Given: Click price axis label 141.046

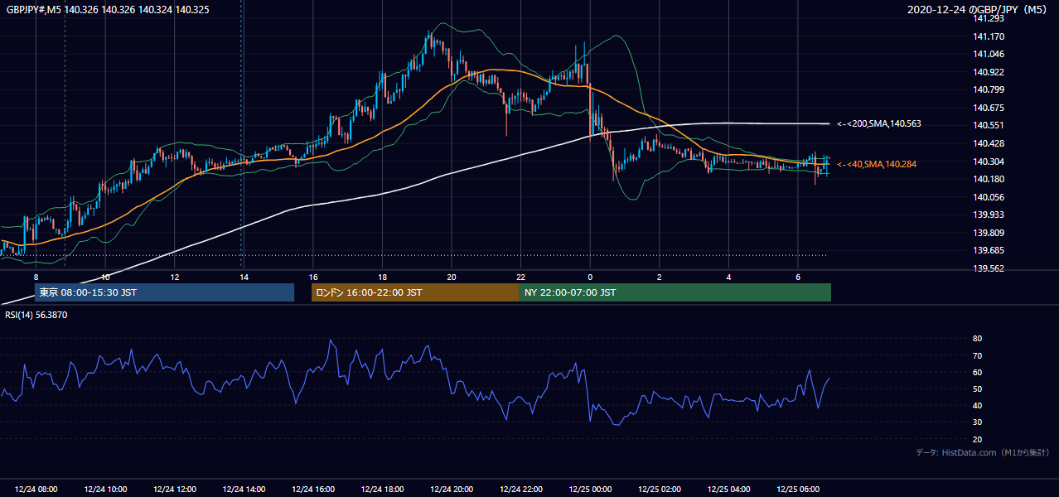Looking at the screenshot, I should coord(989,54).
